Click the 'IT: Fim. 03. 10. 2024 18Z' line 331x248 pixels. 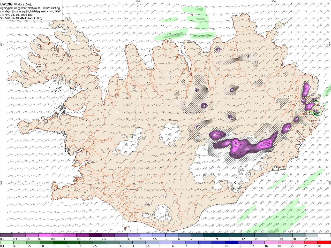click(16, 15)
